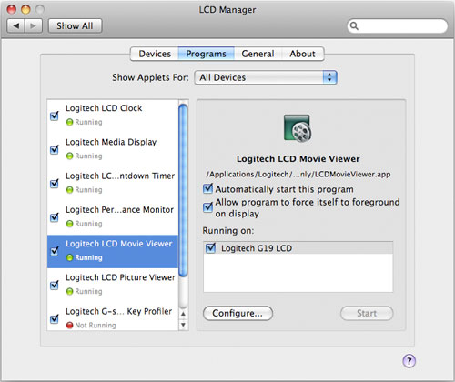
Task: Click the LCDMovieViewer.app path text
Action: [298, 175]
